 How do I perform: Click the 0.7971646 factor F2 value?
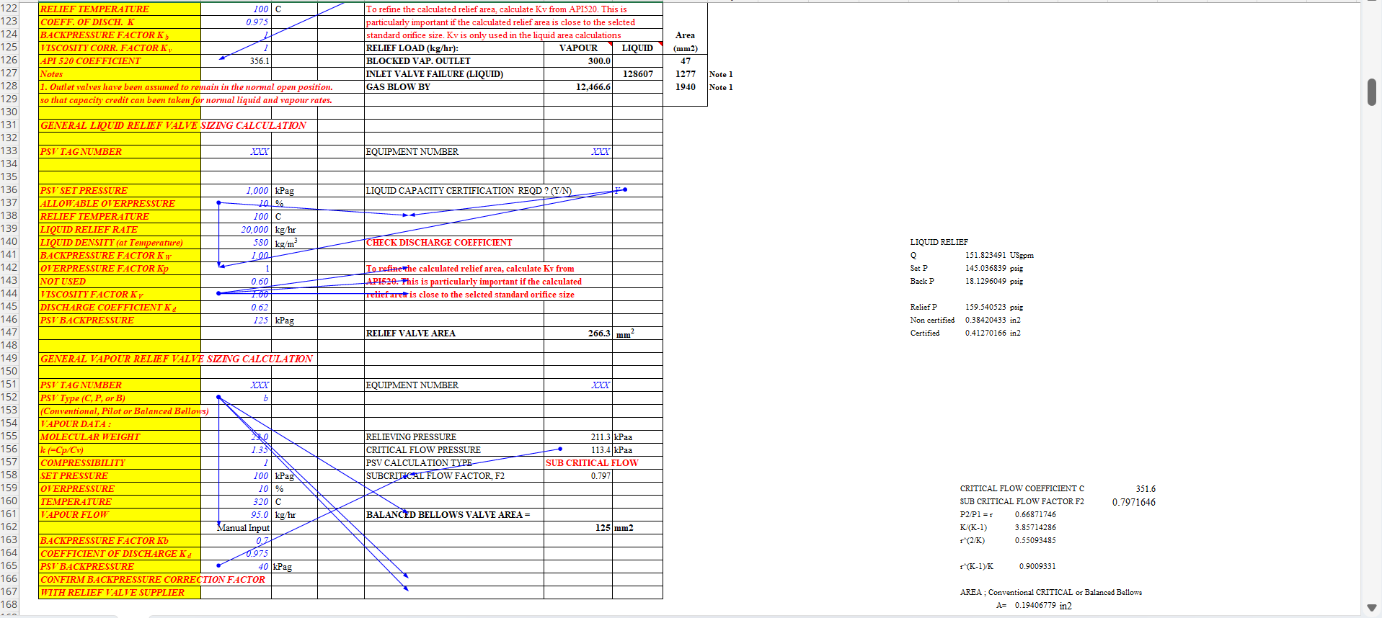(1133, 502)
